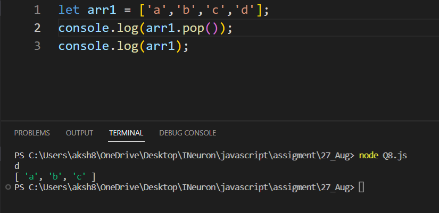The width and height of the screenshot is (439, 213).
Task: Click the terminal output array [ 'a', 'b', 'c' ]
Action: tap(55, 177)
